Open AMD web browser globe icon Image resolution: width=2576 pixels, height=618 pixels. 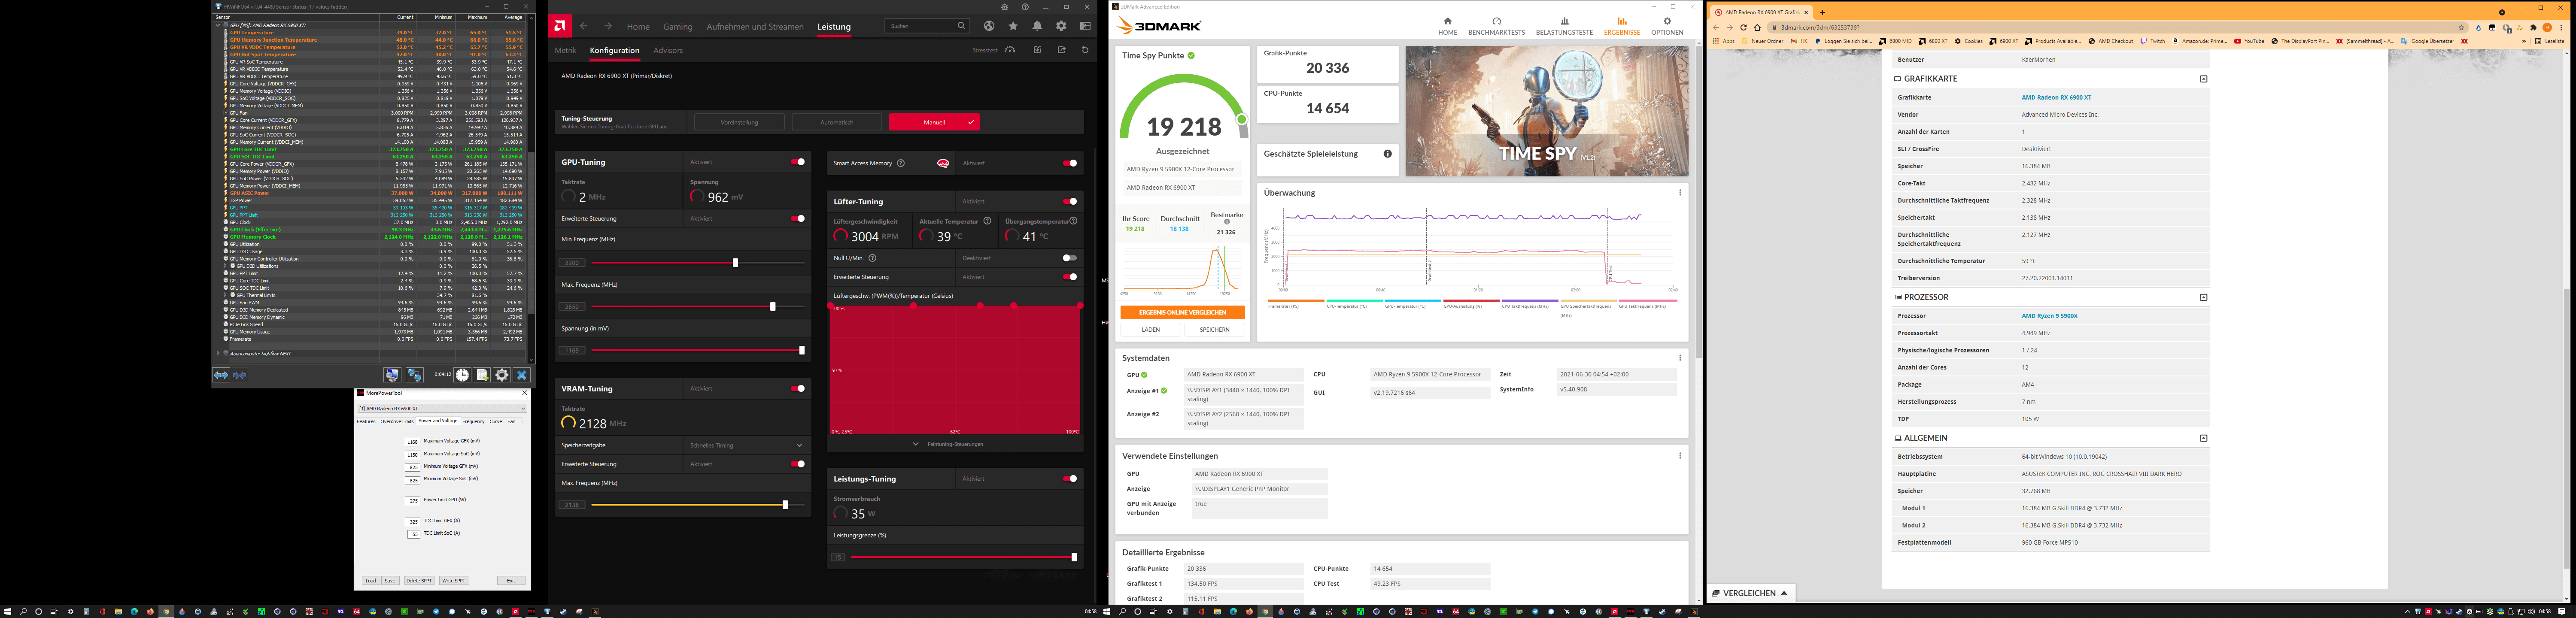pyautogui.click(x=989, y=26)
